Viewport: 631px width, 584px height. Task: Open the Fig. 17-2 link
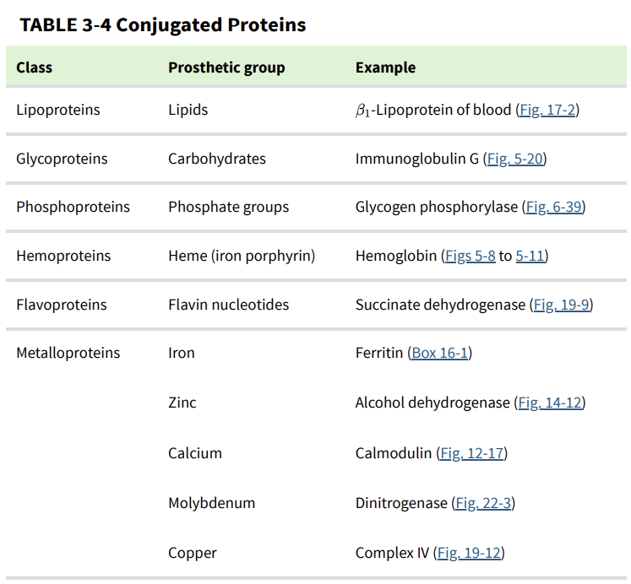547,110
